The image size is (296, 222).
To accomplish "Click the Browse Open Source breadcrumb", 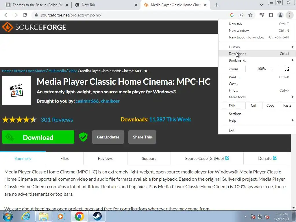I will pyautogui.click(x=30, y=71).
